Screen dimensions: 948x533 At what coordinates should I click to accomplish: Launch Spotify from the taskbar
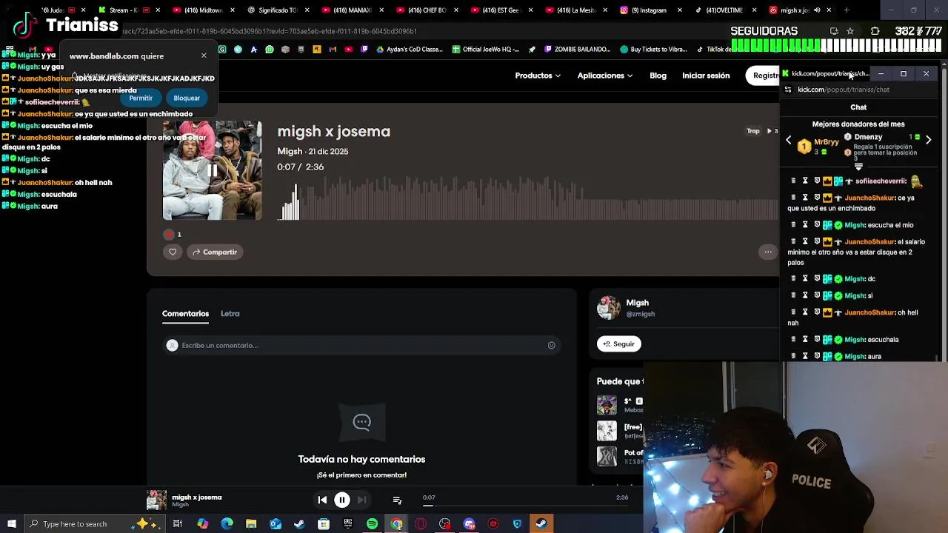pos(373,524)
